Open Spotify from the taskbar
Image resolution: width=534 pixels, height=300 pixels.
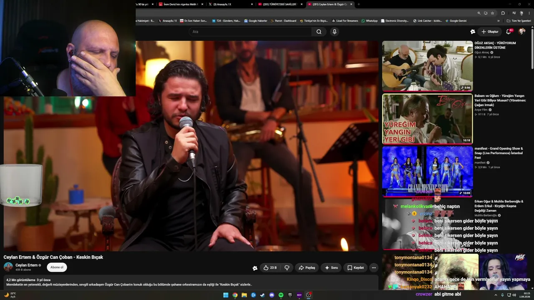coord(281,295)
